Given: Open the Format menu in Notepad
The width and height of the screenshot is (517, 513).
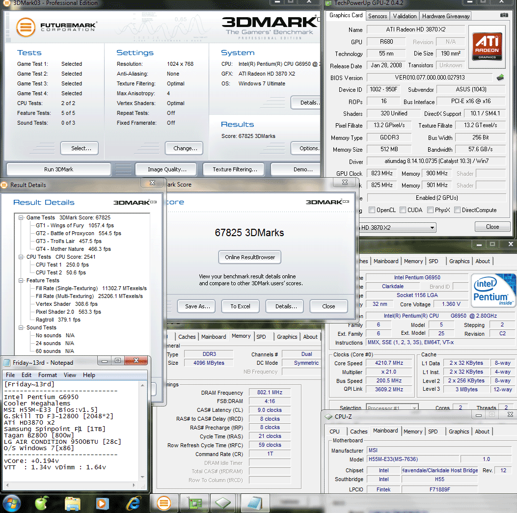Looking at the screenshot, I should 48,375.
